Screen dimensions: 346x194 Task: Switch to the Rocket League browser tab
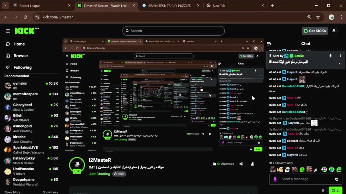pos(42,6)
